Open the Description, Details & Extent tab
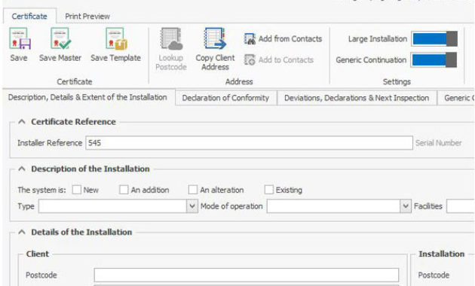Viewport: 475px width, 286px height. click(88, 97)
